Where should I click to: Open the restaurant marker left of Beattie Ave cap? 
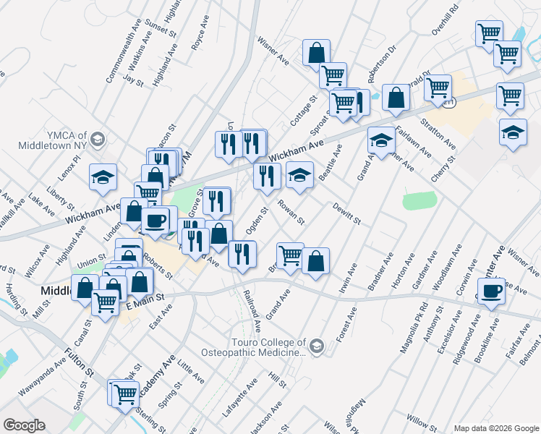267,177
